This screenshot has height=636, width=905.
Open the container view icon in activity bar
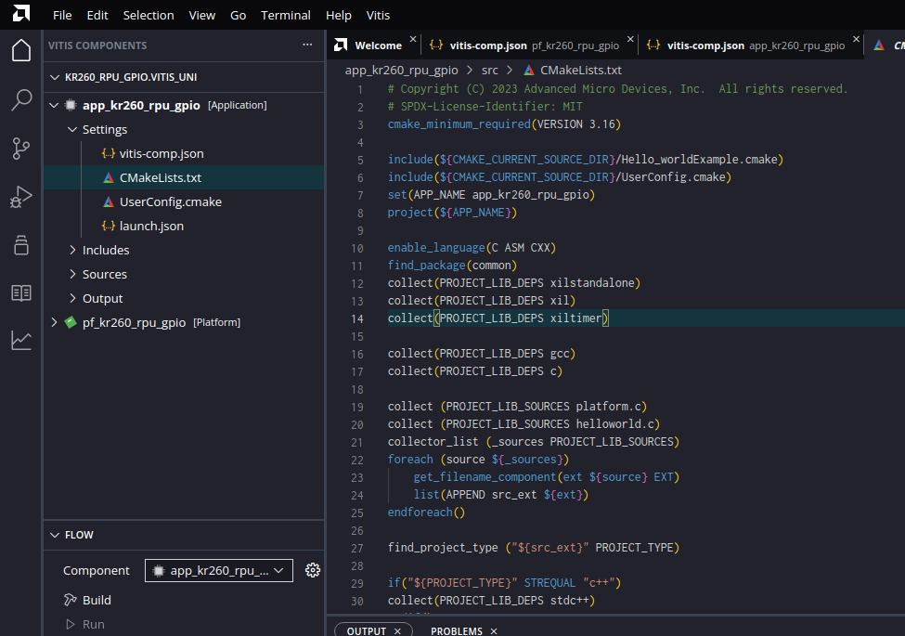21,245
